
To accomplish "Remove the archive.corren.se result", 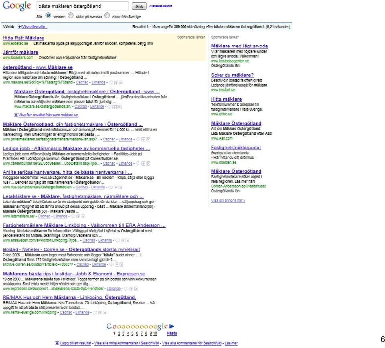I will point(122,265).
